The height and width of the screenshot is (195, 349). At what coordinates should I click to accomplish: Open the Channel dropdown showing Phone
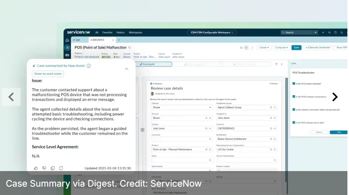click(x=182, y=107)
